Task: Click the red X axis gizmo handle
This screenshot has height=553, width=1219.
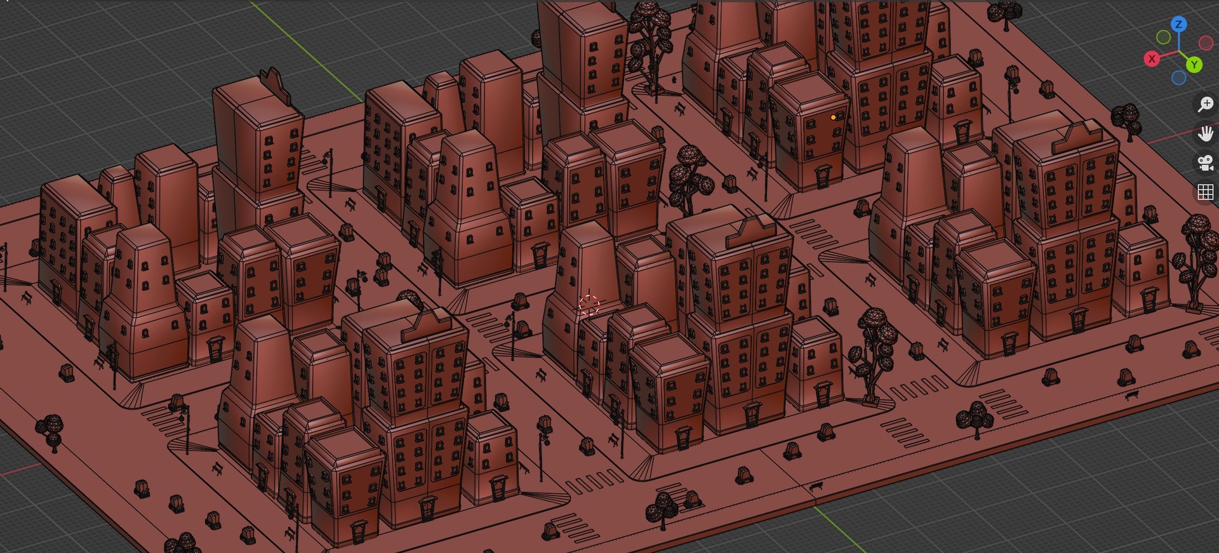Action: click(x=1152, y=59)
